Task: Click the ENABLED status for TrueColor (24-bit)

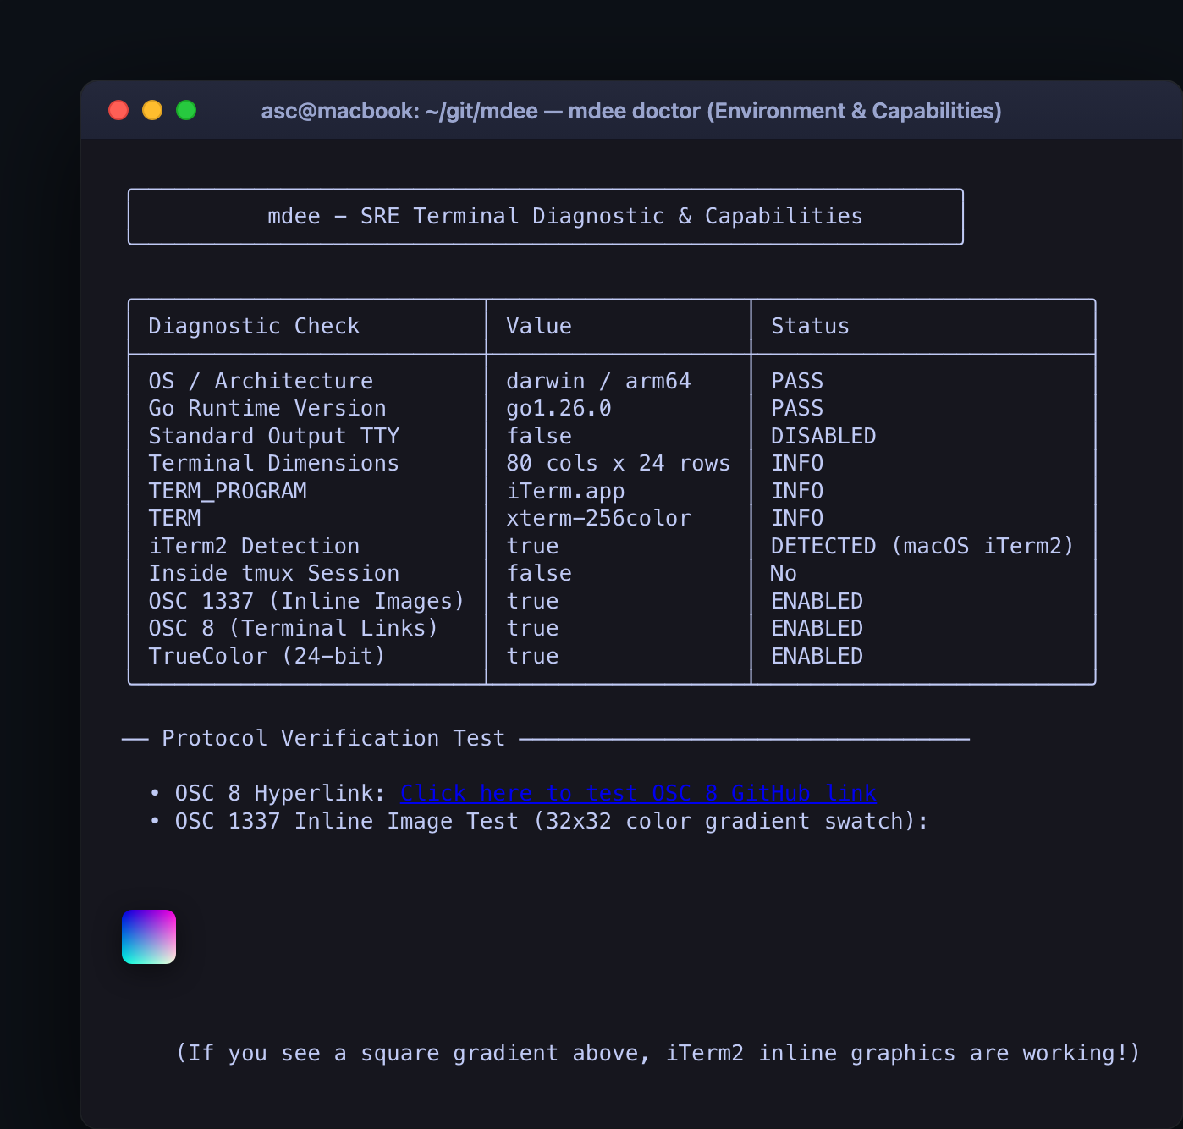Action: click(817, 656)
